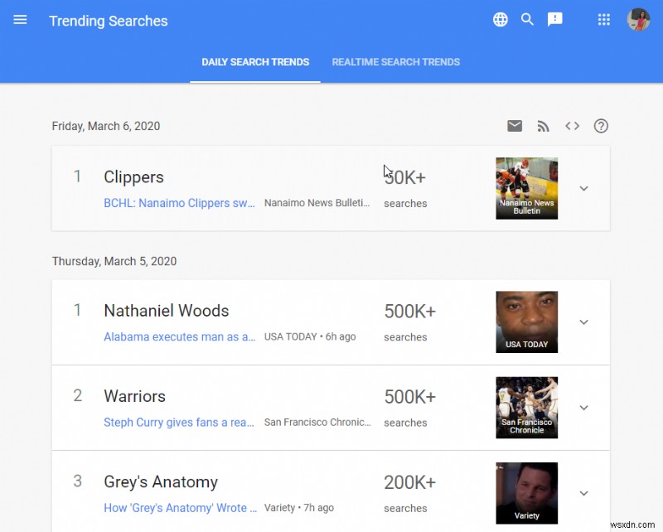Expand the Grey's Anatomy trend details
The image size is (663, 532).
click(584, 493)
